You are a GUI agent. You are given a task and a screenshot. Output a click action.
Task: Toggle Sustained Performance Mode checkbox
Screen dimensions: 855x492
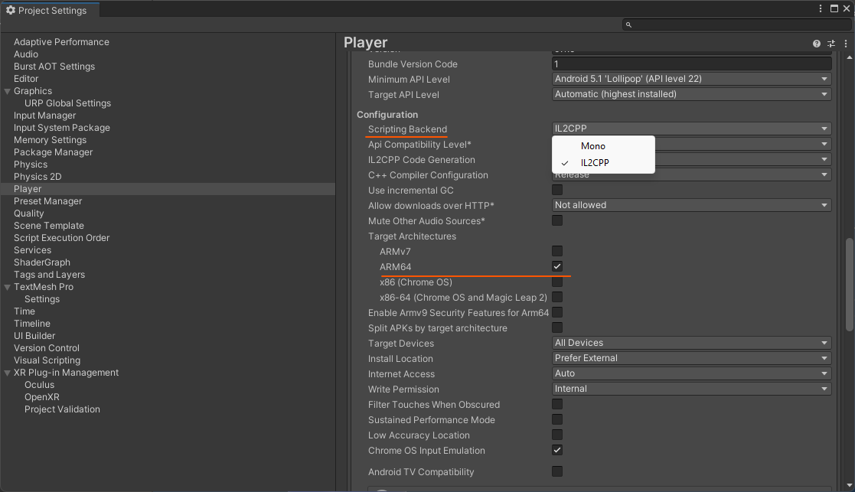pyautogui.click(x=556, y=419)
